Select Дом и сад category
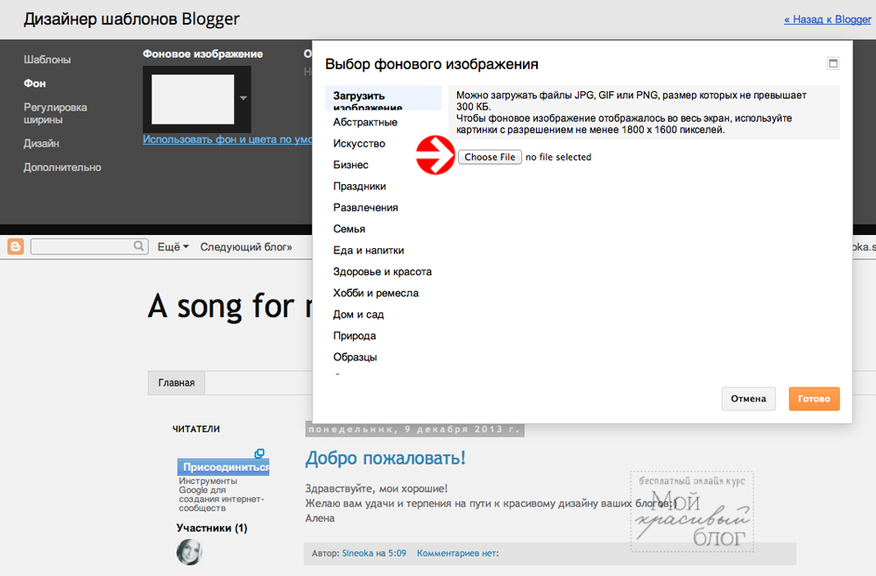 358,314
